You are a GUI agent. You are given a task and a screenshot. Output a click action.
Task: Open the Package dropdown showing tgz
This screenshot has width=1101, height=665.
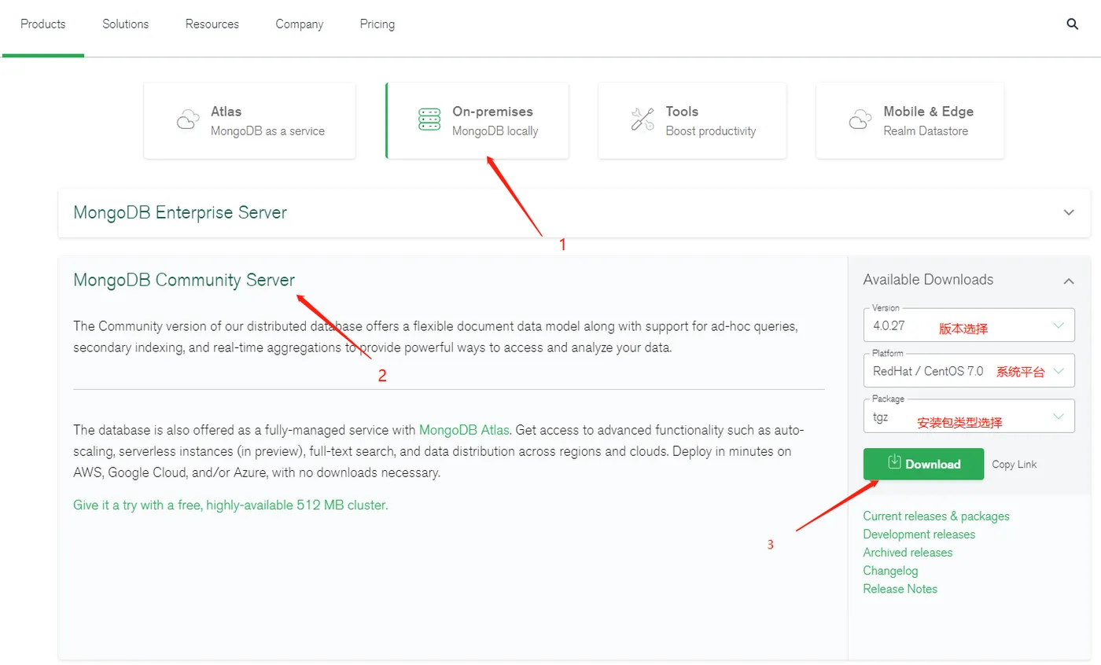pyautogui.click(x=969, y=416)
